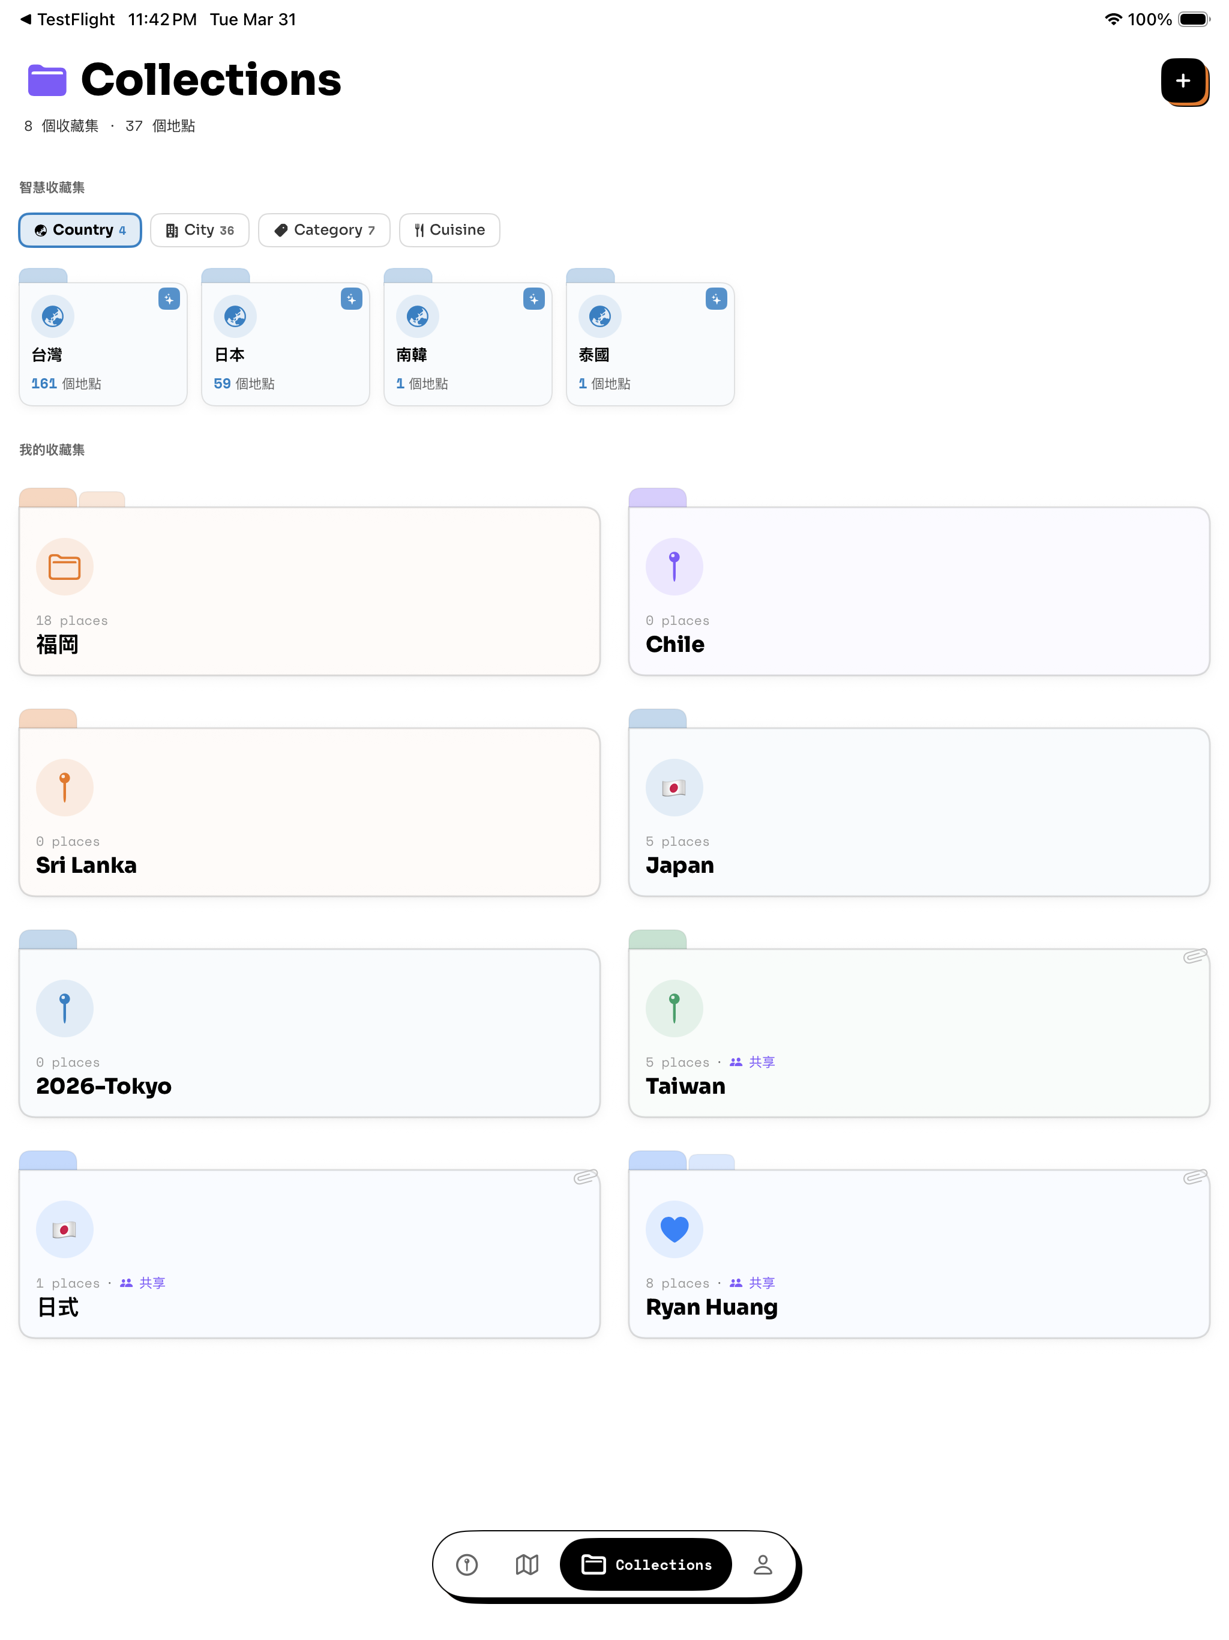Click the globe icon on 南韓 card
The image size is (1229, 1640).
point(417,316)
